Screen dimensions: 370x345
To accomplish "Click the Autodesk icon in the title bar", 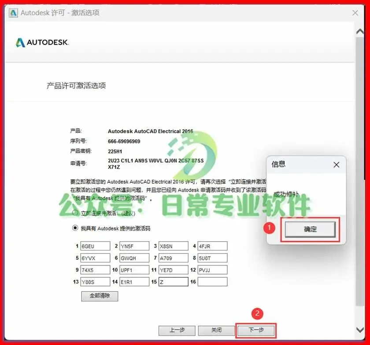I will point(13,13).
